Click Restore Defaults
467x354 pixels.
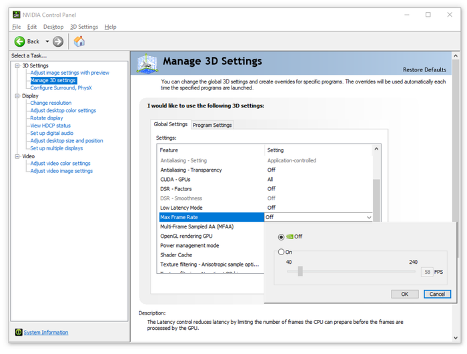pyautogui.click(x=424, y=69)
